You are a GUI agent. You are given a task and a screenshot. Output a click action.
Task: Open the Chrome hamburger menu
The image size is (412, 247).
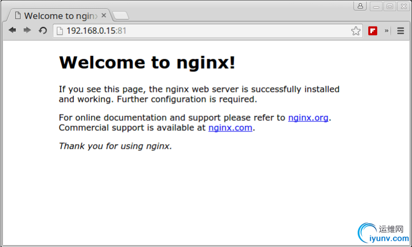tap(400, 31)
